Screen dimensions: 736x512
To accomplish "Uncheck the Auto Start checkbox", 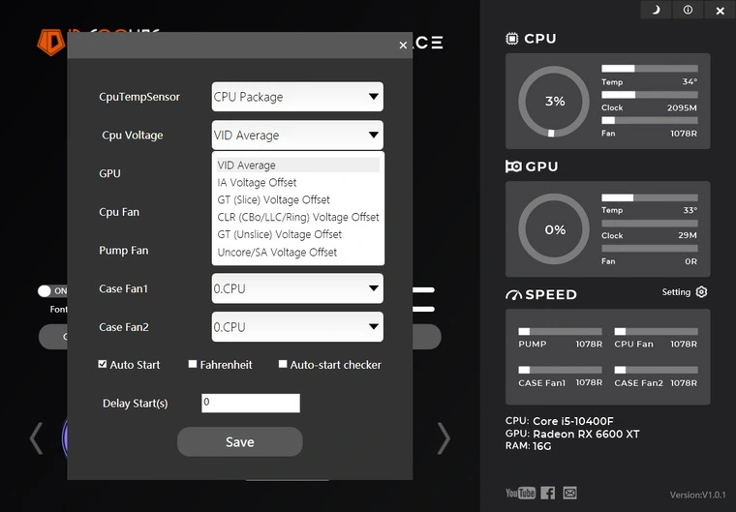I will tap(103, 365).
